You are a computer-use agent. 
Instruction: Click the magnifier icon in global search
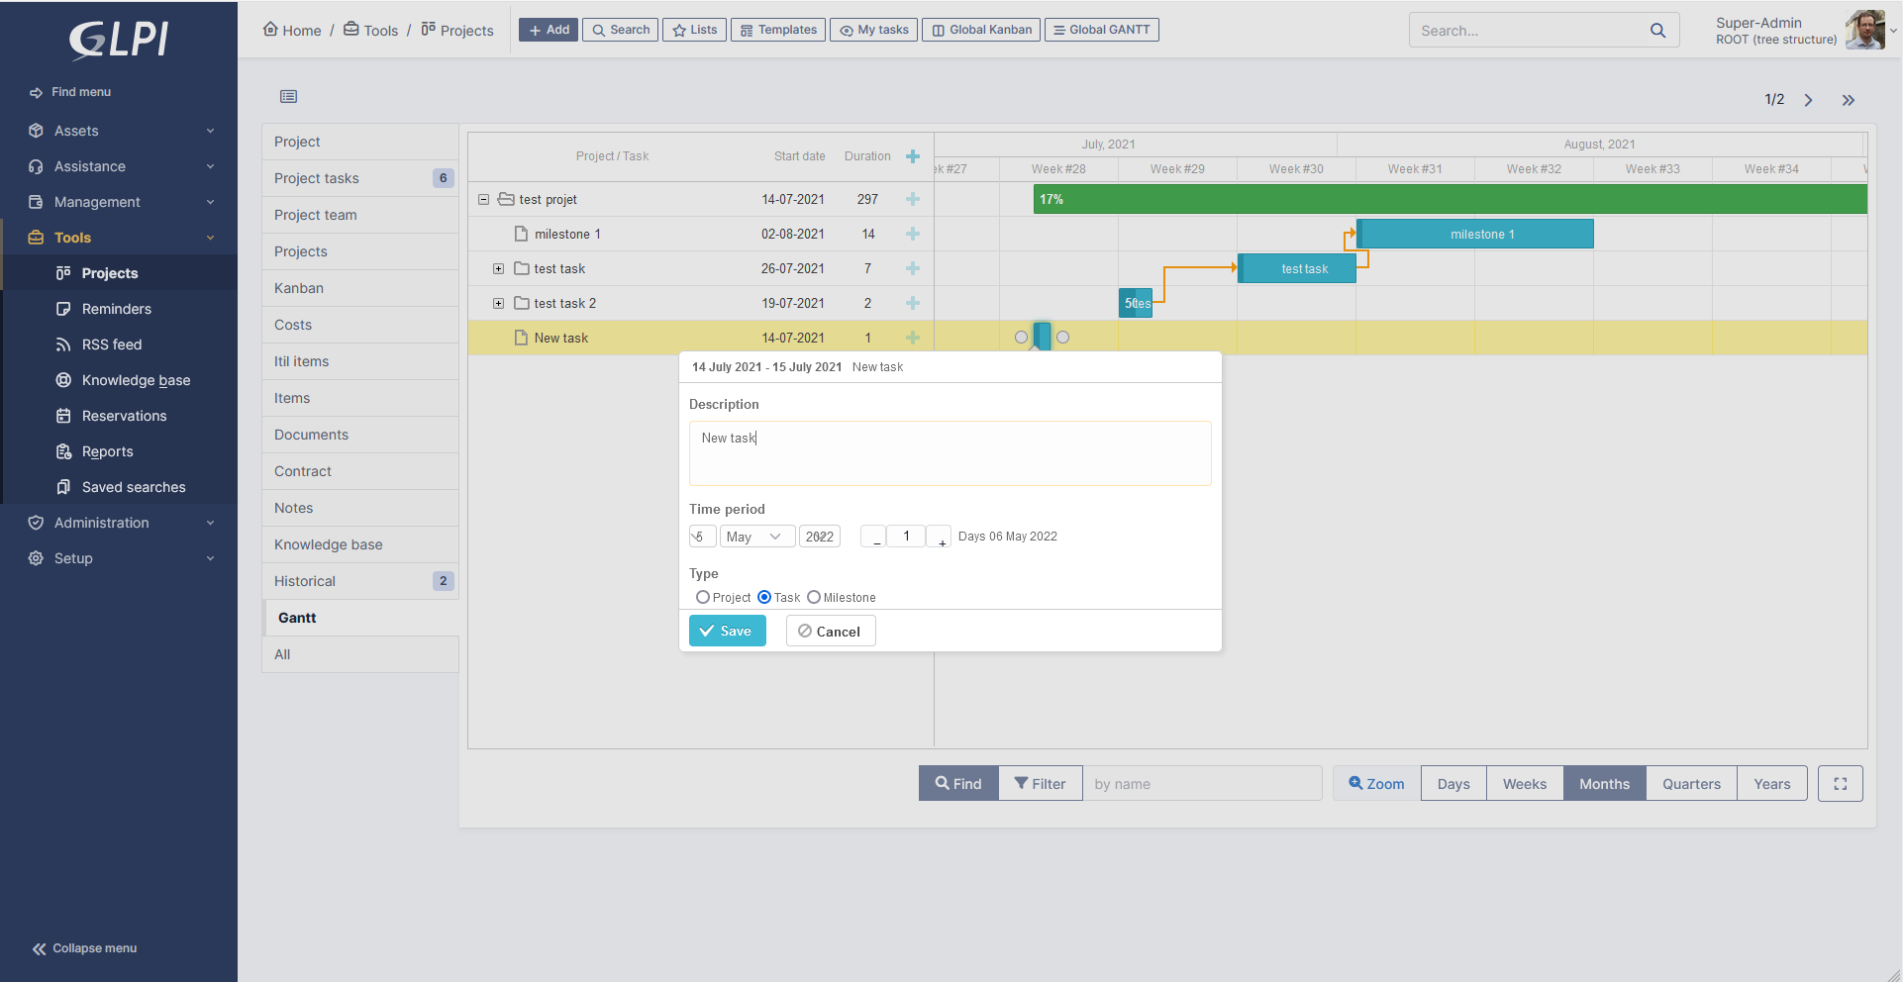1657,31
